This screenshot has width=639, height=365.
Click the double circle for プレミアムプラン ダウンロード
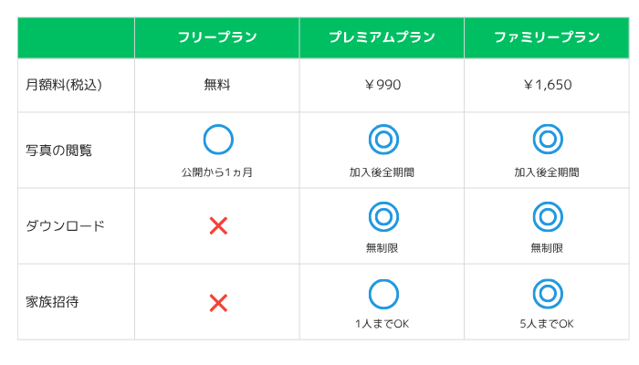(383, 216)
